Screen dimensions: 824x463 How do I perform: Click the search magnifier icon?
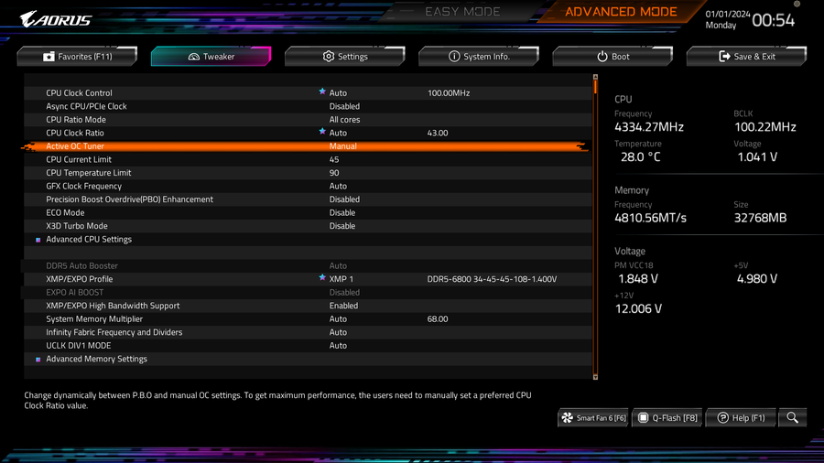pyautogui.click(x=793, y=418)
